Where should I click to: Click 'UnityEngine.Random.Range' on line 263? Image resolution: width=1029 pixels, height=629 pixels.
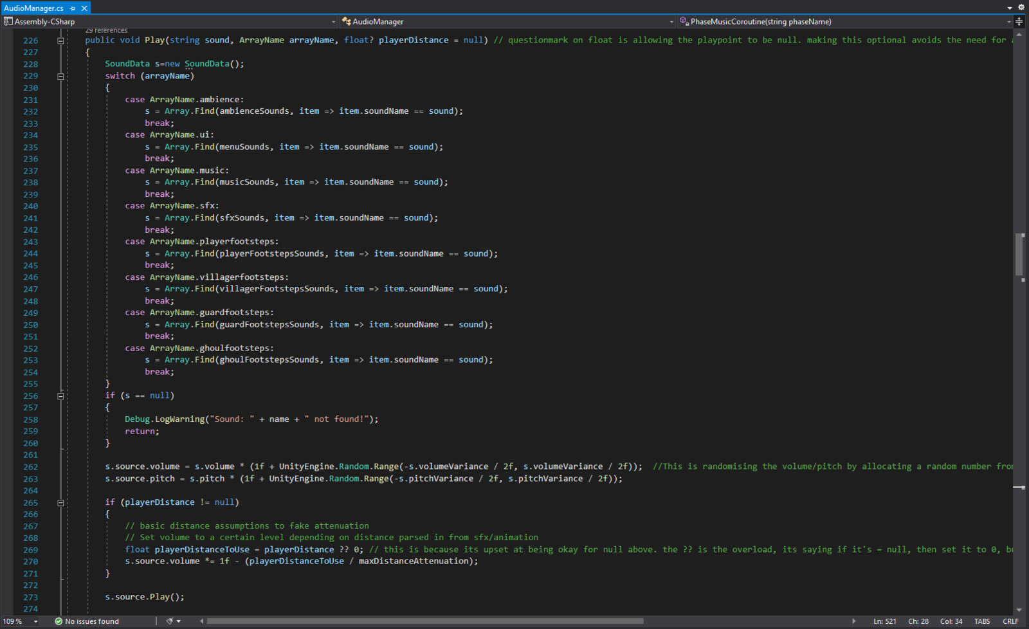click(329, 479)
